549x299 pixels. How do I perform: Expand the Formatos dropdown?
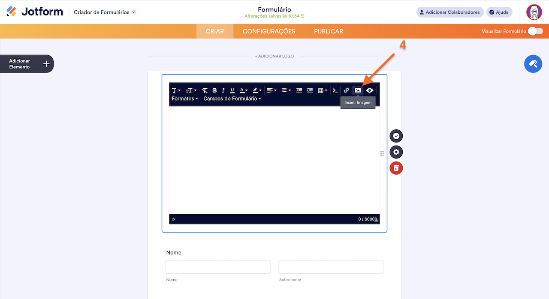(185, 99)
